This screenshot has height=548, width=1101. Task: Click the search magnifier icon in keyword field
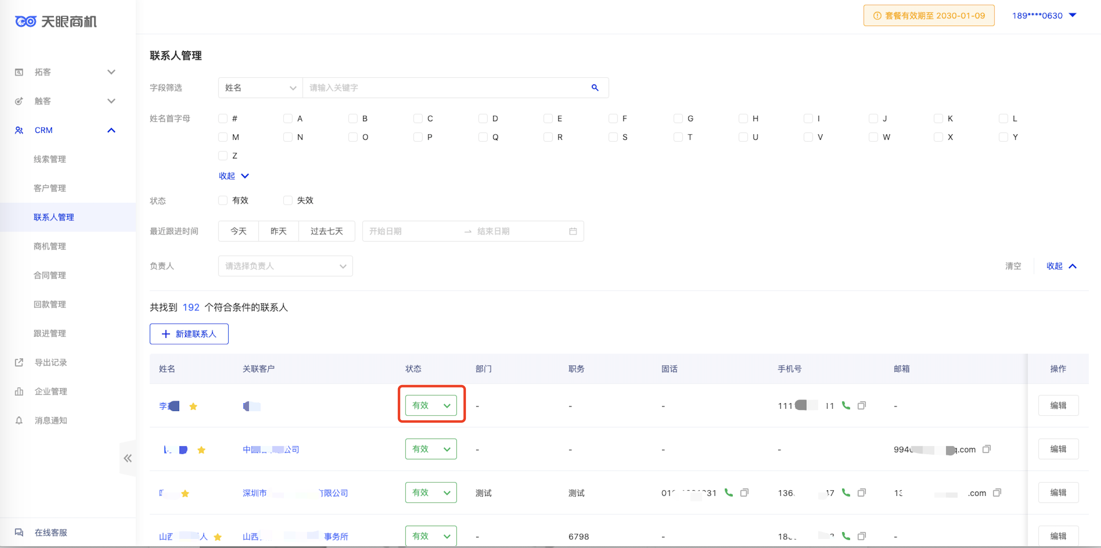[595, 87]
